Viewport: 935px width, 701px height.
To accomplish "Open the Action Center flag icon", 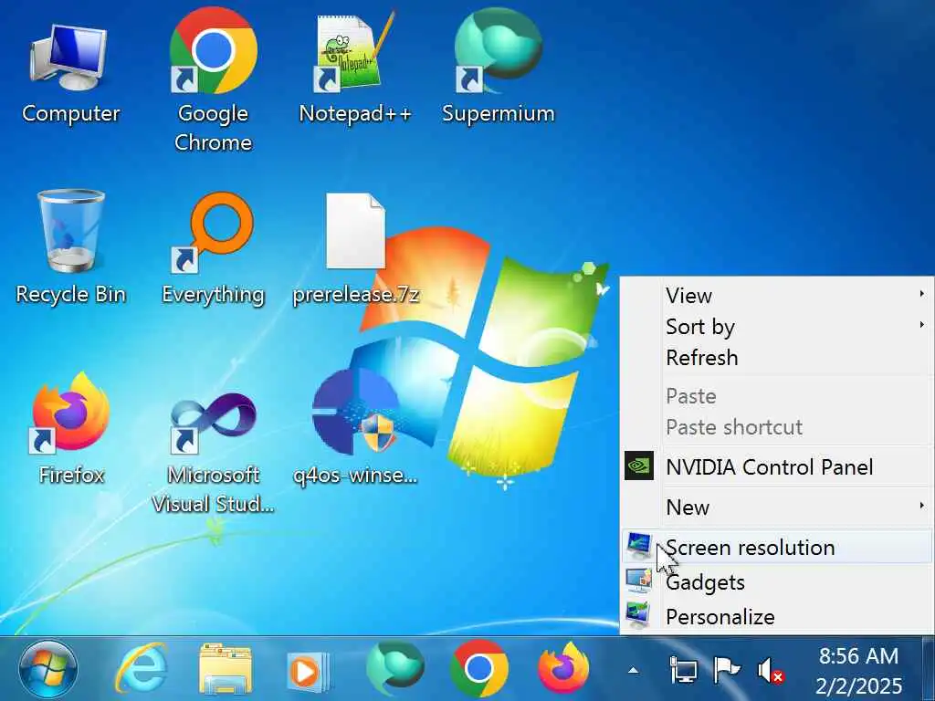I will [x=726, y=670].
